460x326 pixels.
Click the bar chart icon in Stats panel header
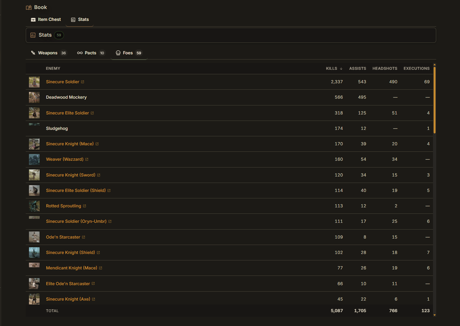(33, 35)
